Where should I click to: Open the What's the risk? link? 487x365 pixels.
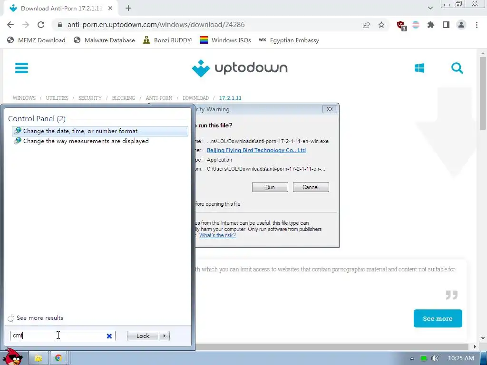217,235
